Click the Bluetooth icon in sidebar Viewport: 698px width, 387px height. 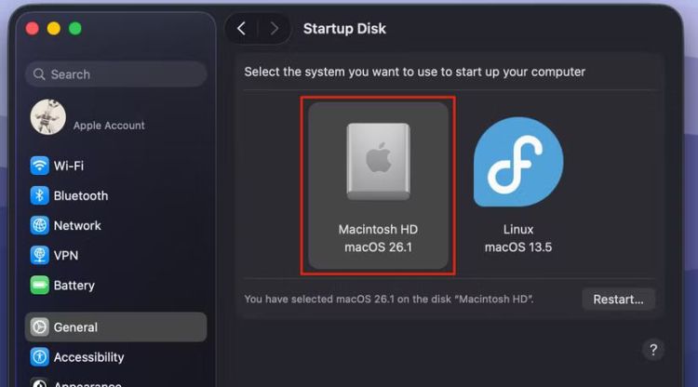click(40, 195)
